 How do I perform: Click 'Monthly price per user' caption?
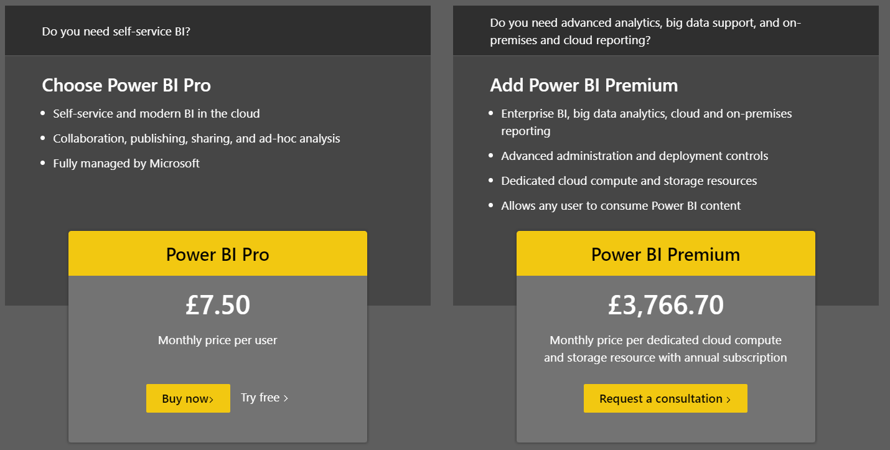pos(218,340)
